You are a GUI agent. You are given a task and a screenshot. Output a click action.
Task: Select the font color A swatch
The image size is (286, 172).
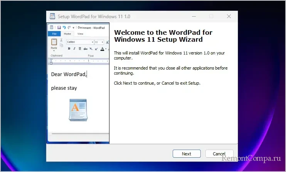[x=102, y=49]
